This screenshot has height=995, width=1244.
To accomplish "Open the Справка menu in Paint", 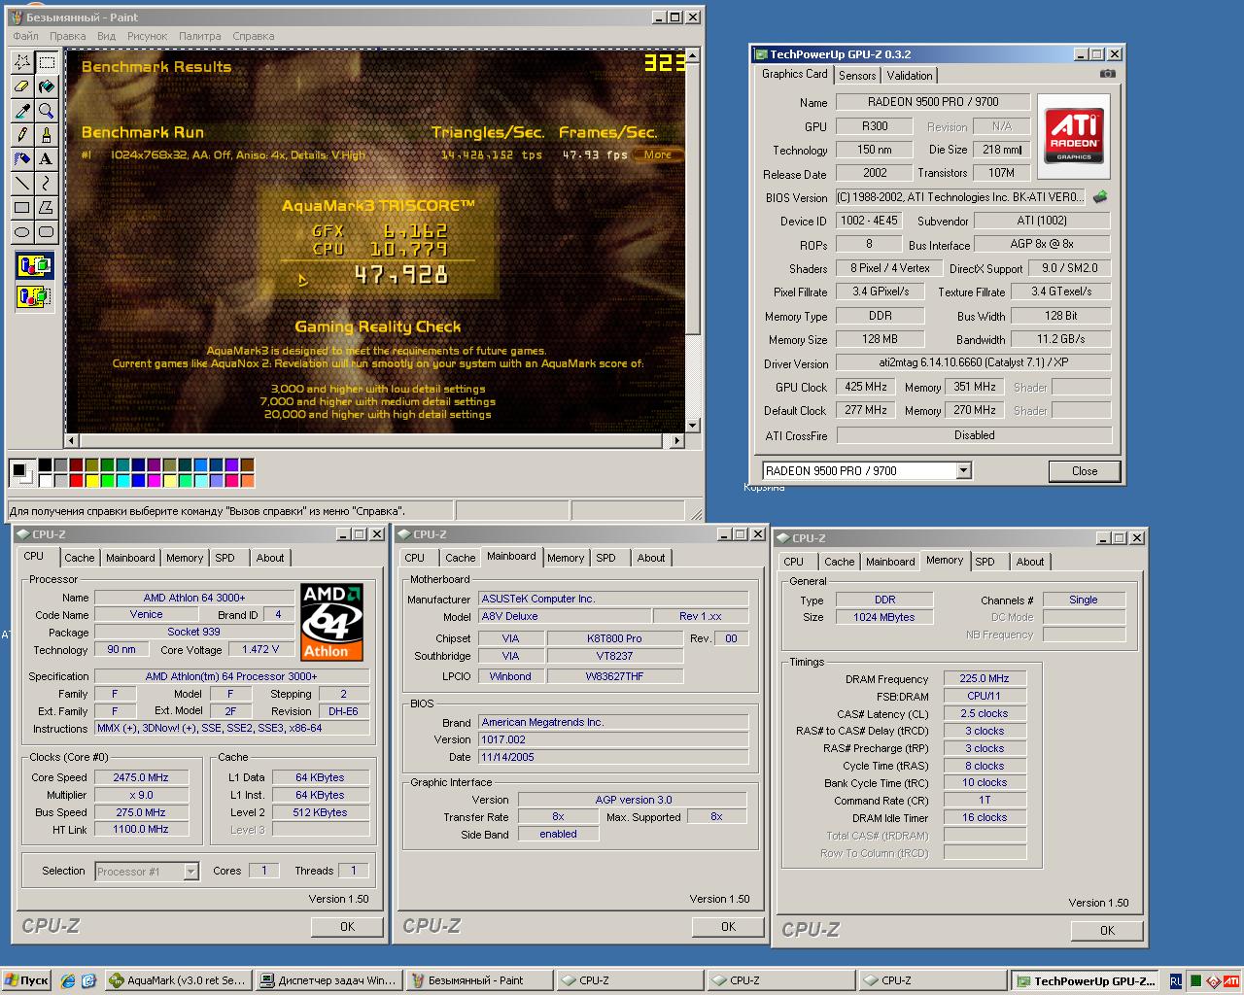I will (x=254, y=36).
